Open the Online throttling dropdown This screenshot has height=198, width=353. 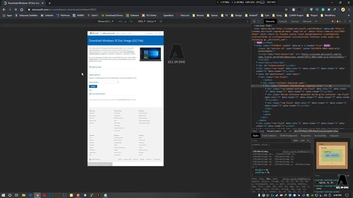(151, 21)
